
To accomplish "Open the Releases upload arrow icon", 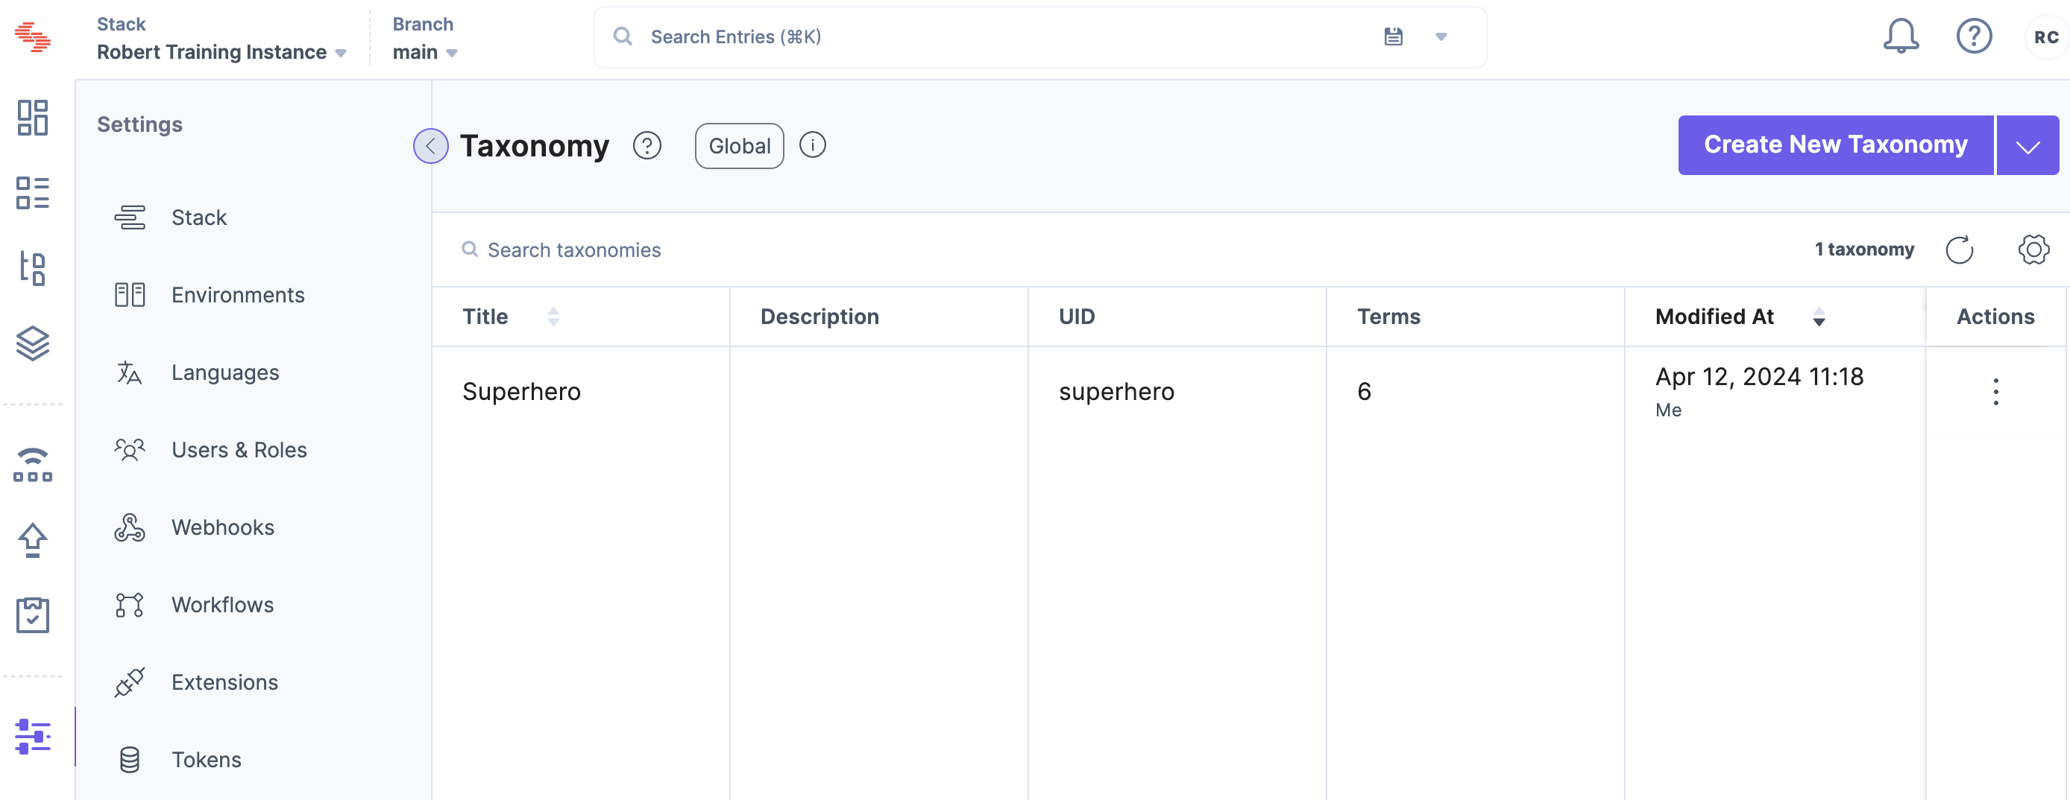I will (33, 540).
